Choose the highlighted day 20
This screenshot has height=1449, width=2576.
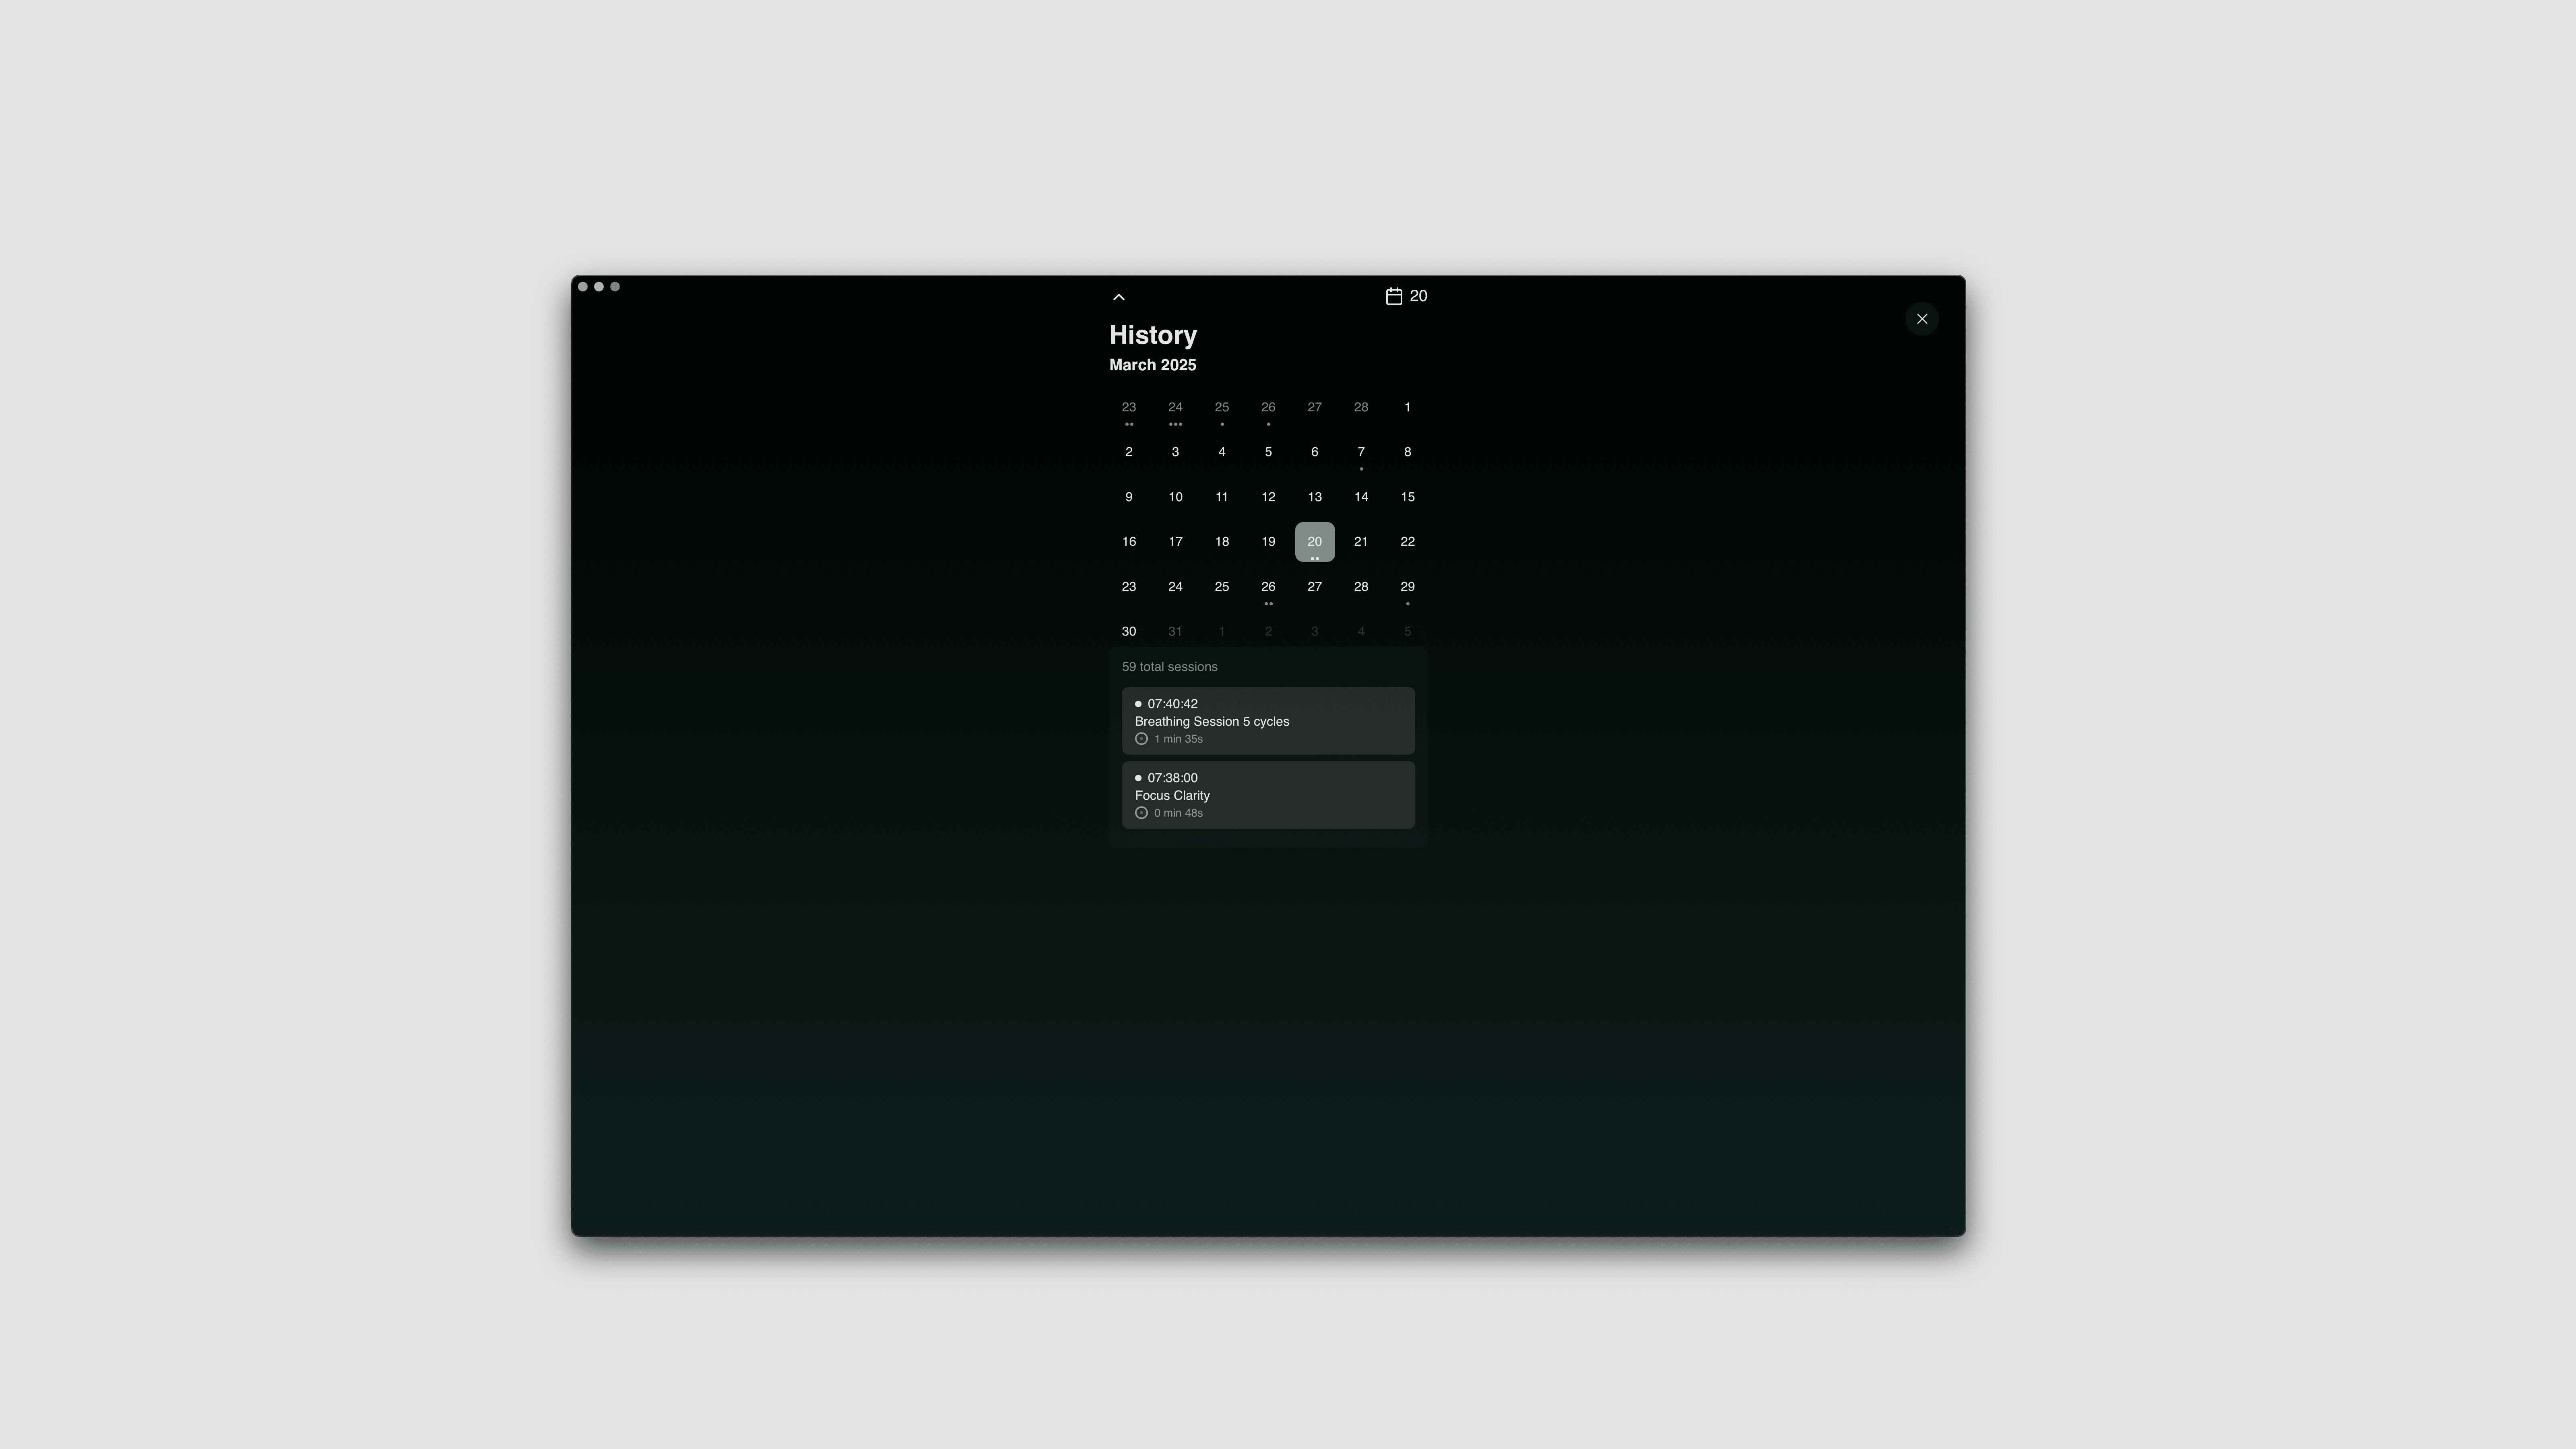1314,542
